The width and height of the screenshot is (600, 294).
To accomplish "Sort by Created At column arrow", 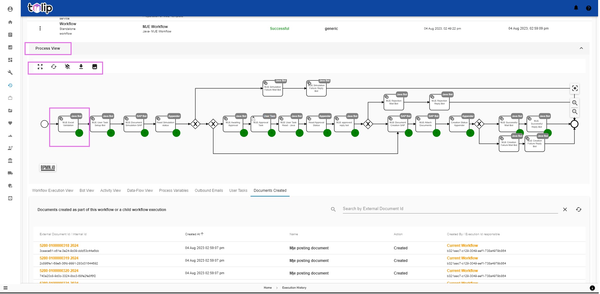I will pyautogui.click(x=202, y=234).
